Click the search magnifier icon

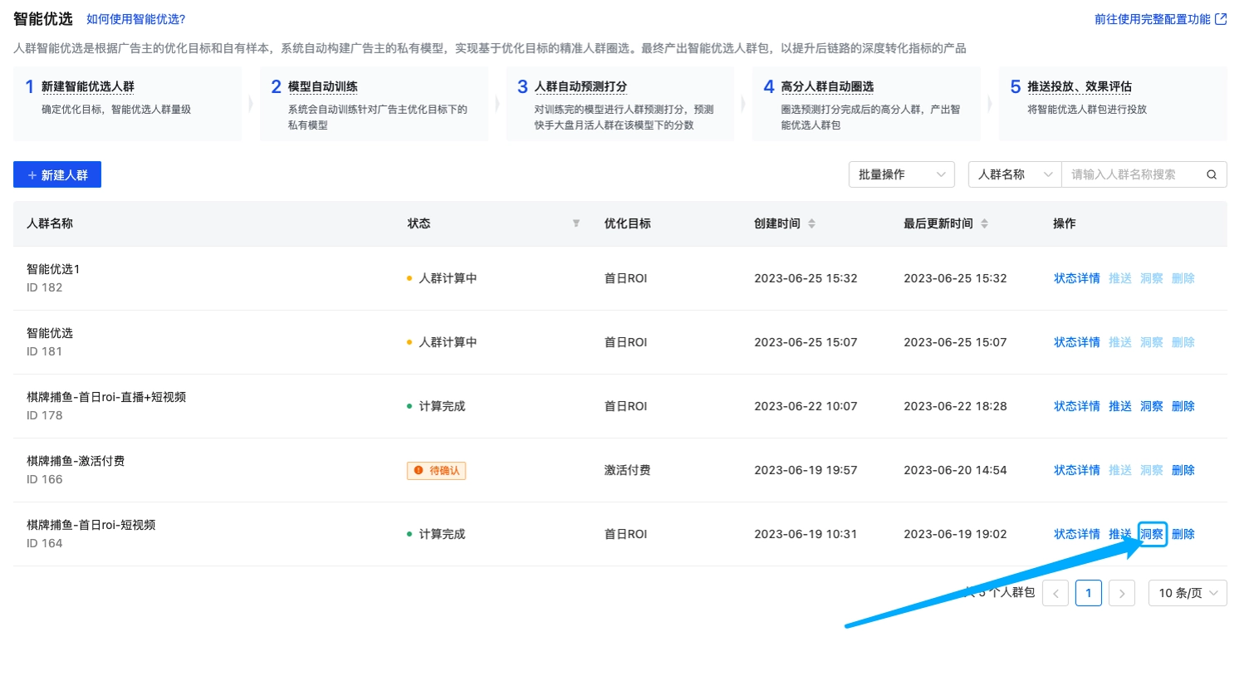pos(1211,174)
